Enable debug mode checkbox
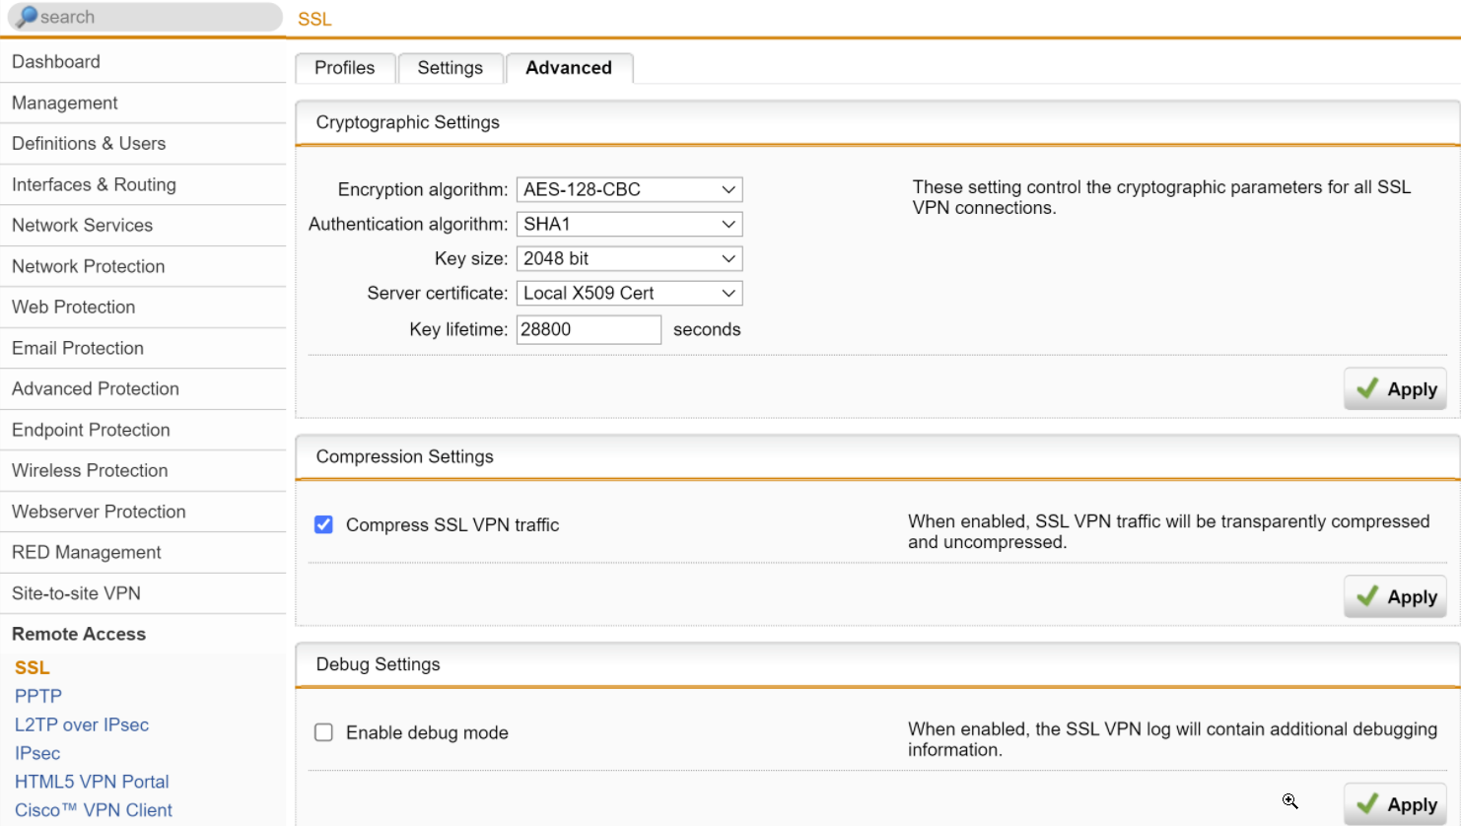1461x826 pixels. tap(323, 732)
